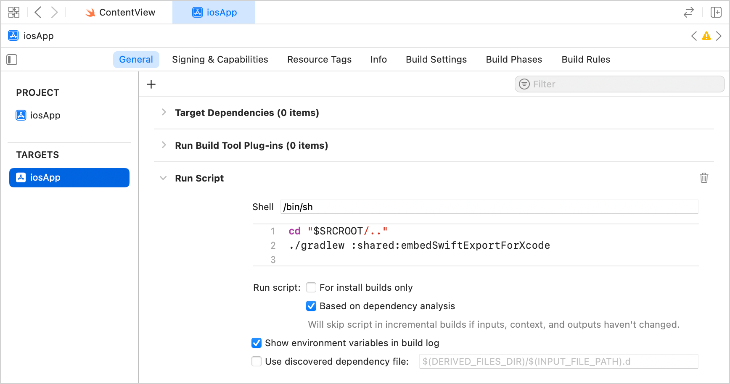Click the yellow warning triangle in the jump bar
The width and height of the screenshot is (730, 384).
coord(706,36)
